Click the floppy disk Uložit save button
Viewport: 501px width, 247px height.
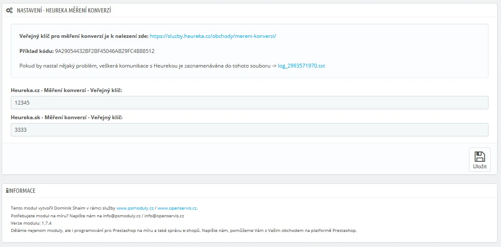[x=479, y=160]
